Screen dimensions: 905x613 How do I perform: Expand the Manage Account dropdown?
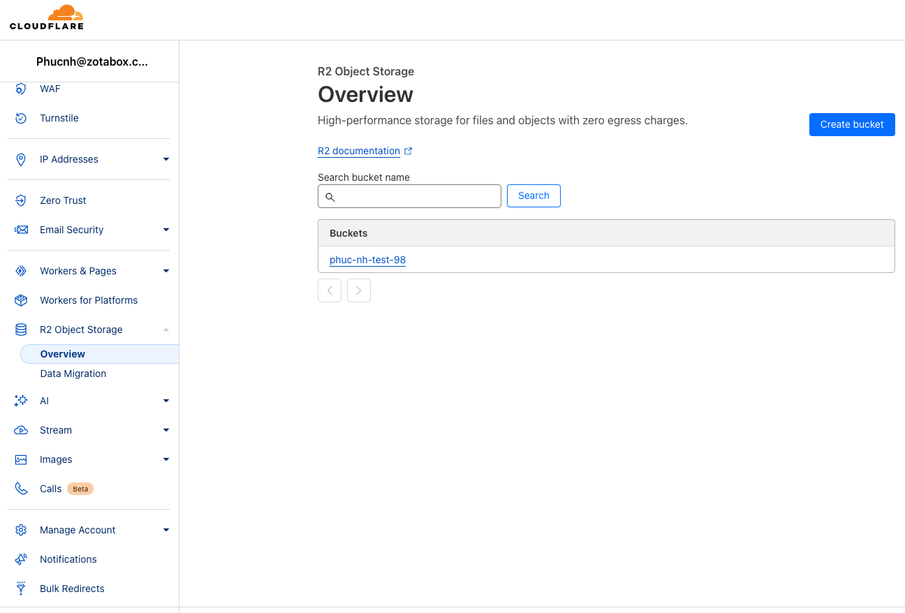pyautogui.click(x=166, y=530)
